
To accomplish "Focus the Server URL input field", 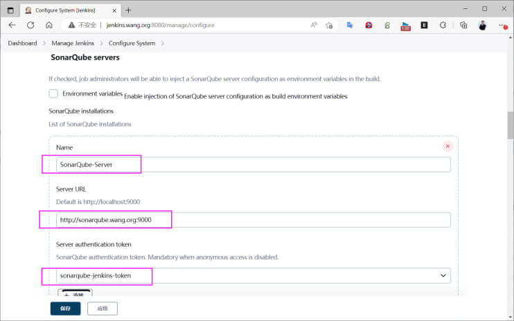I will pos(253,220).
